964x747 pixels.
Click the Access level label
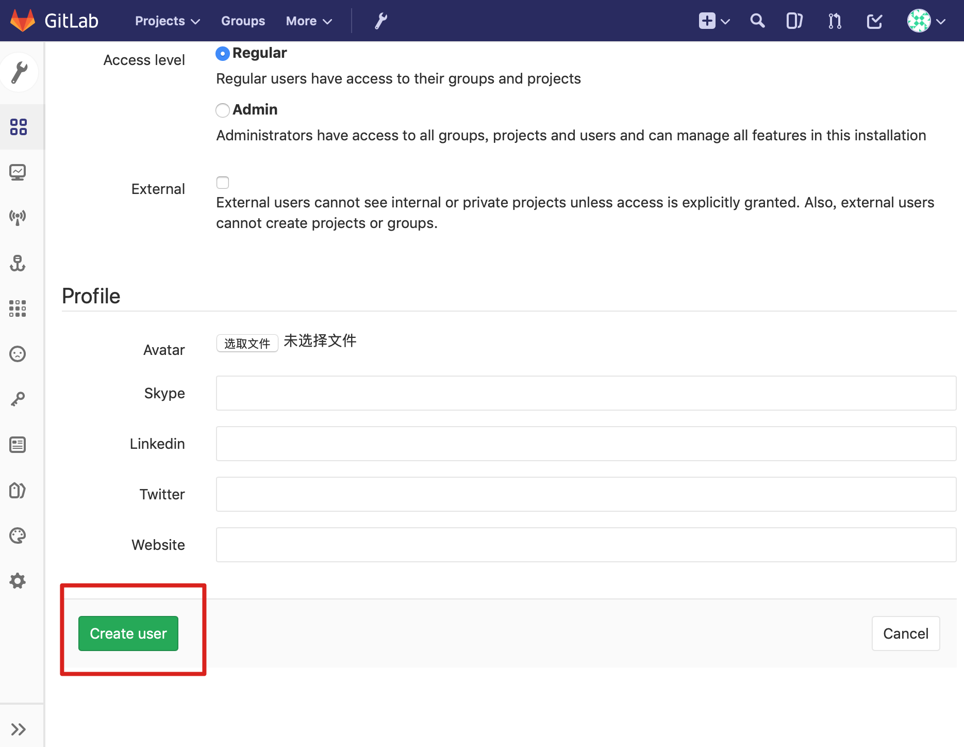pyautogui.click(x=144, y=60)
